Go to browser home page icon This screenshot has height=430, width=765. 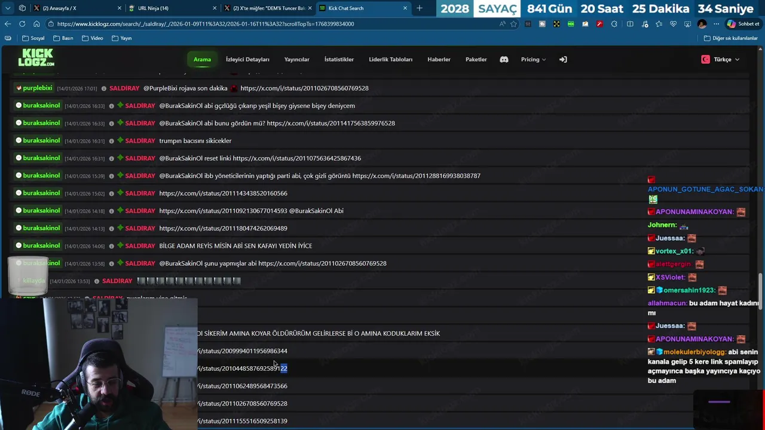36,24
